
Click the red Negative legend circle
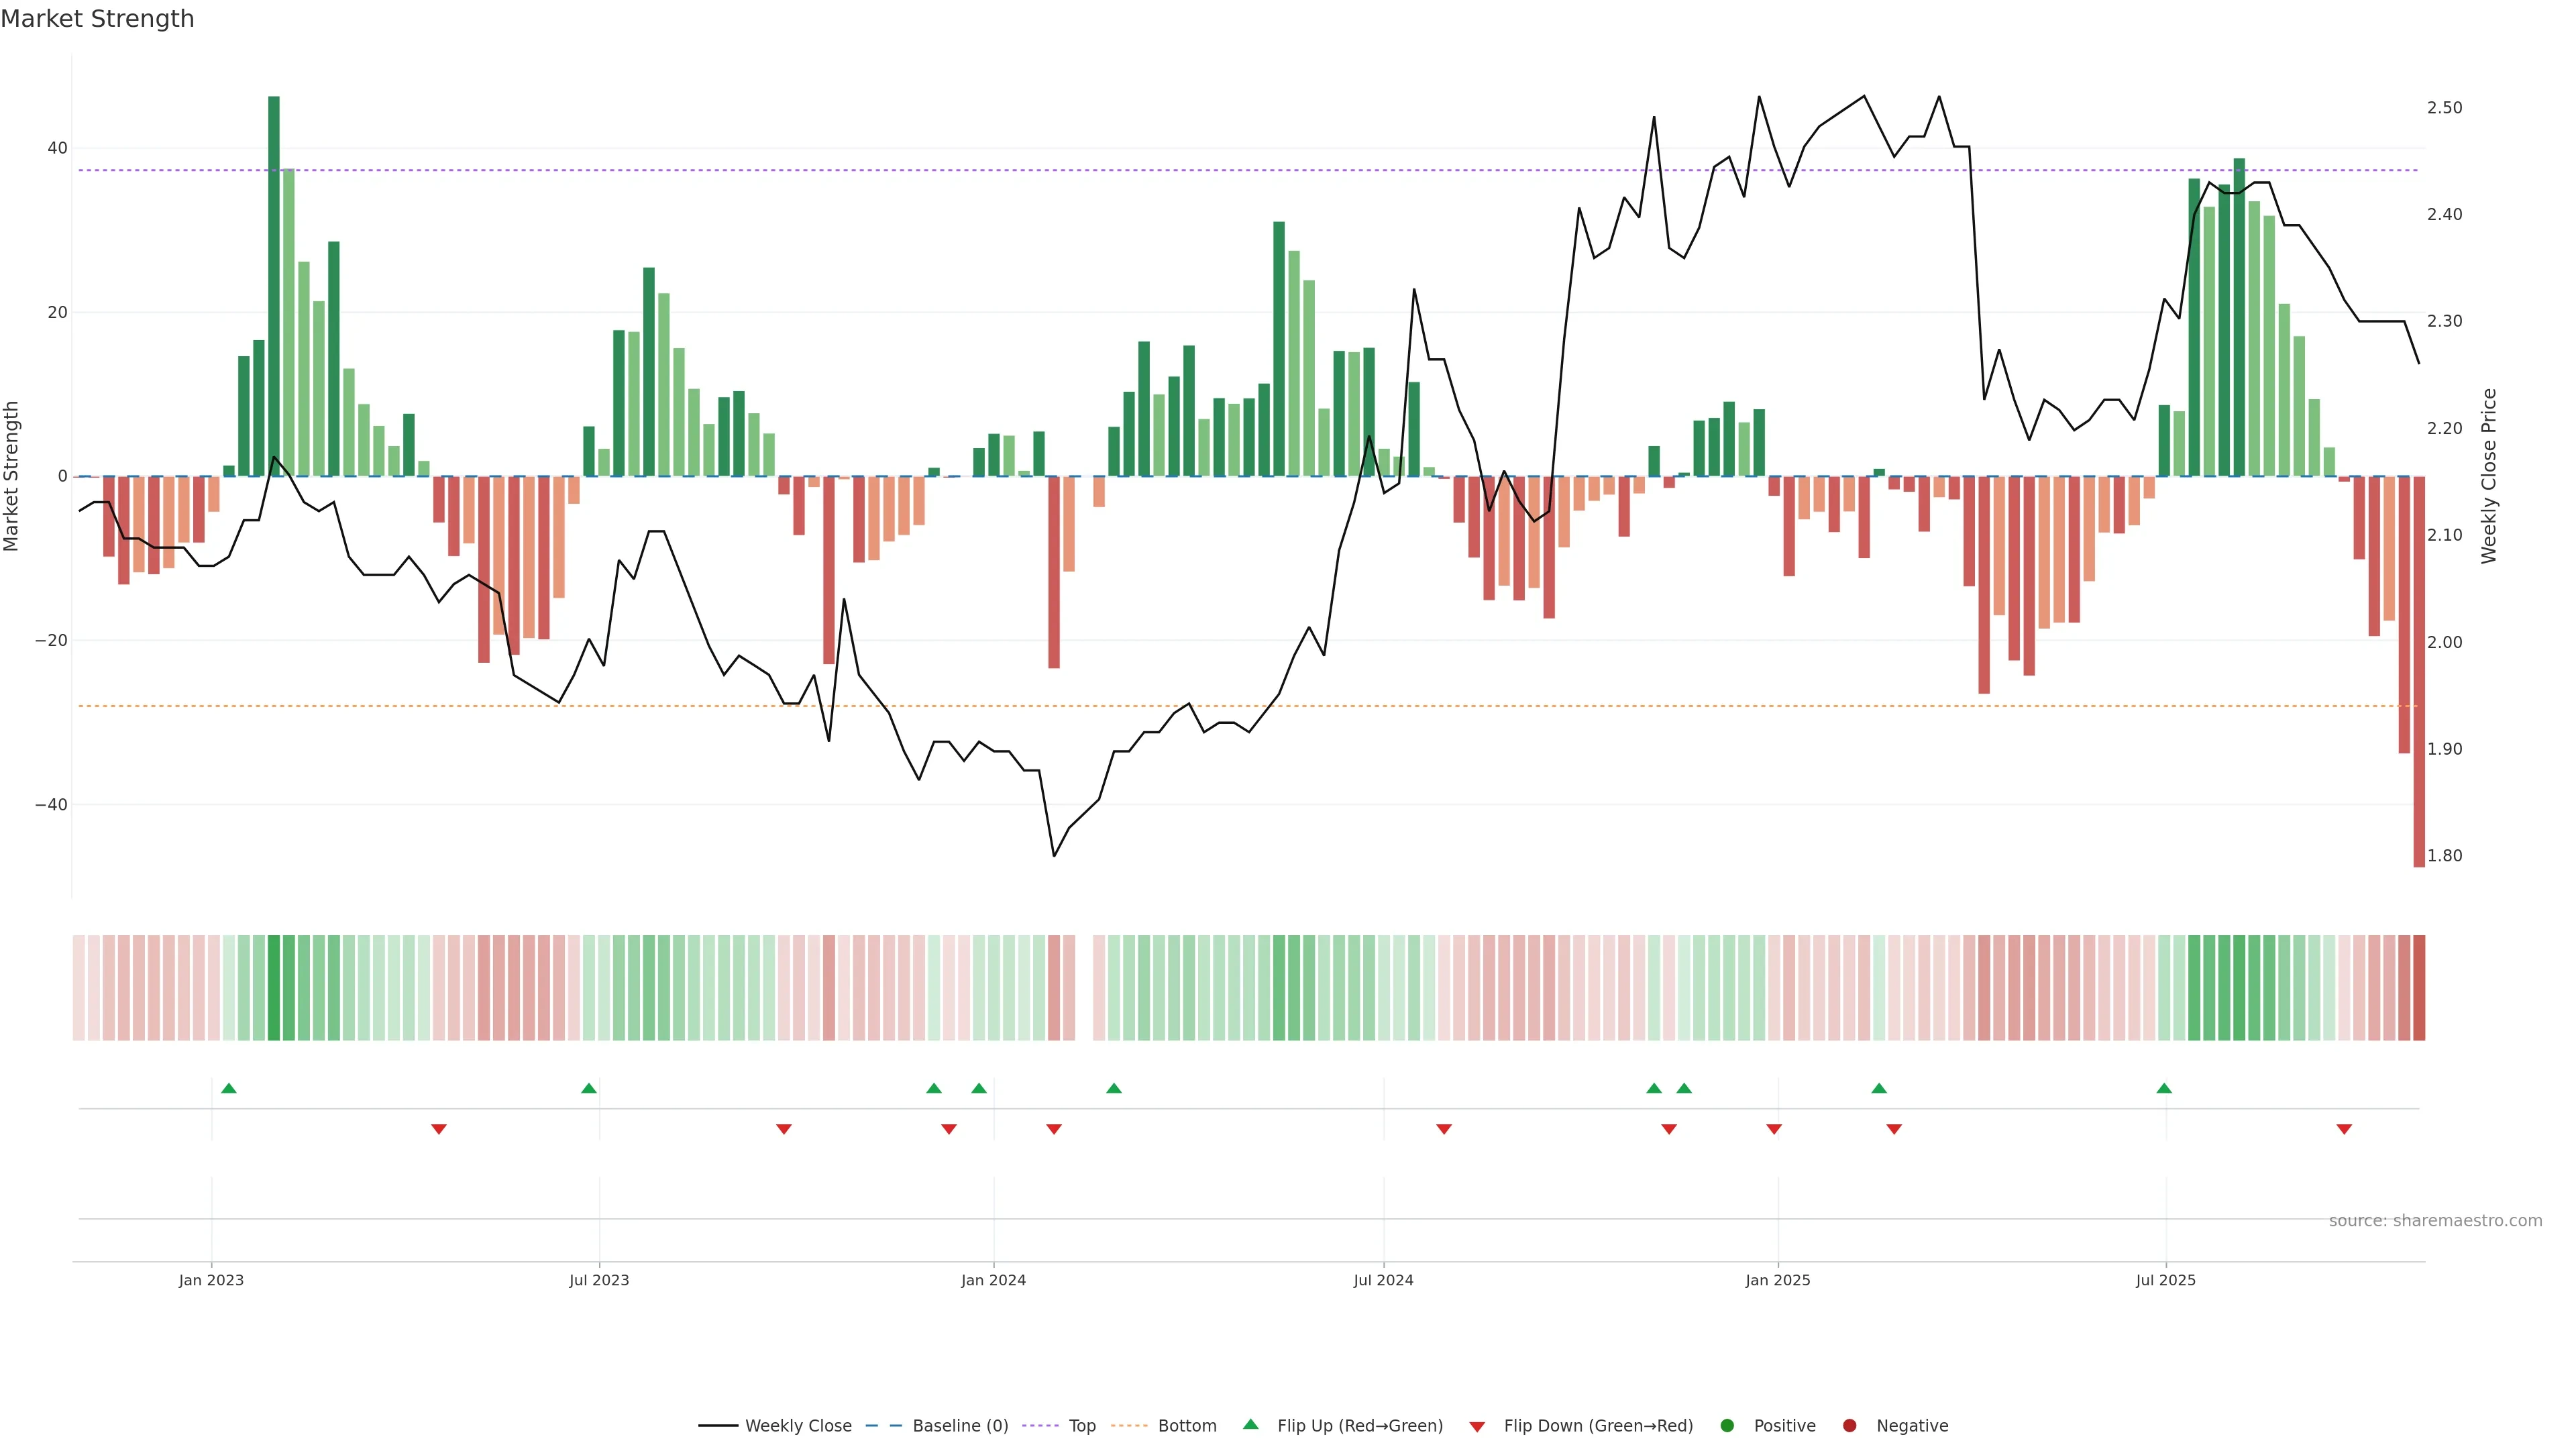click(1849, 1425)
